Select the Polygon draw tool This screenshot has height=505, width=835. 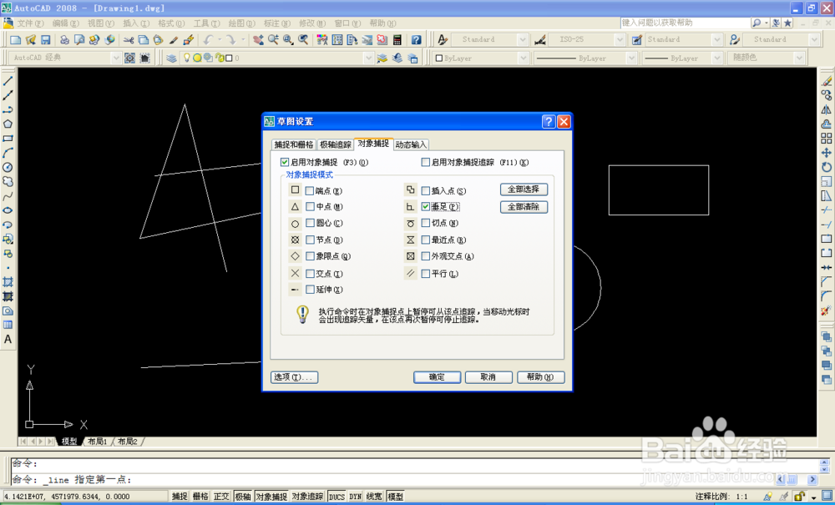[x=8, y=124]
